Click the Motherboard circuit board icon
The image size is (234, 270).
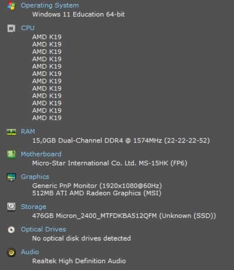pos(11,155)
